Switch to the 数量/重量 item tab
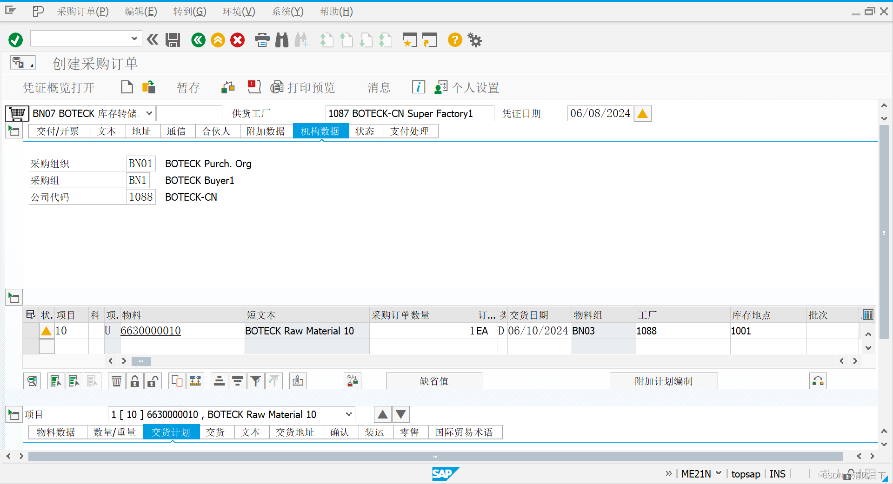 [x=114, y=432]
